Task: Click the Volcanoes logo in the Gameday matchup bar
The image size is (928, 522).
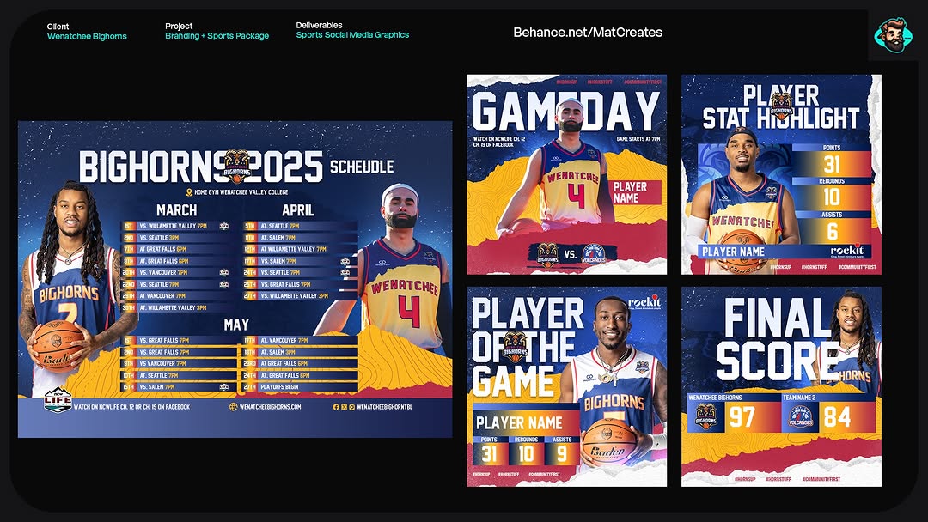Action: [594, 254]
